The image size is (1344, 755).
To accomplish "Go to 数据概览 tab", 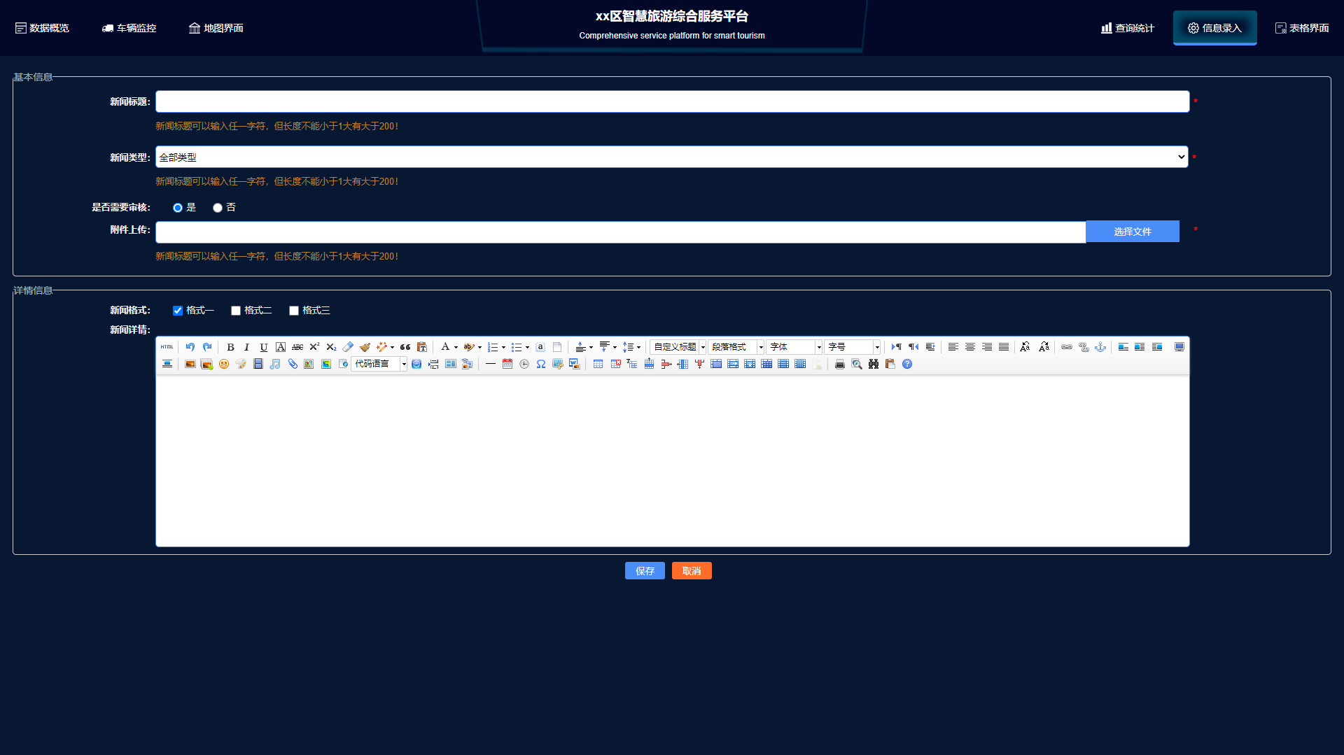I will 42,28.
